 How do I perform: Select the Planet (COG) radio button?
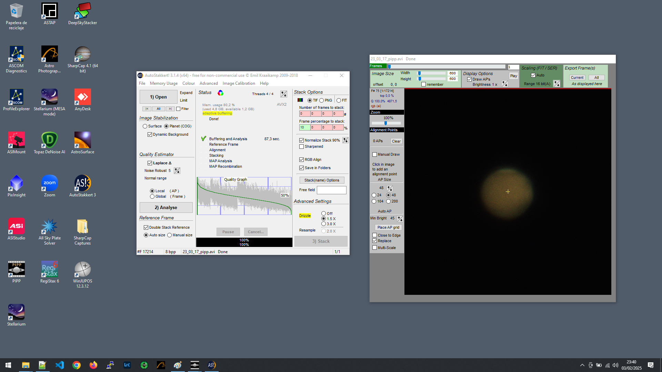(165, 126)
